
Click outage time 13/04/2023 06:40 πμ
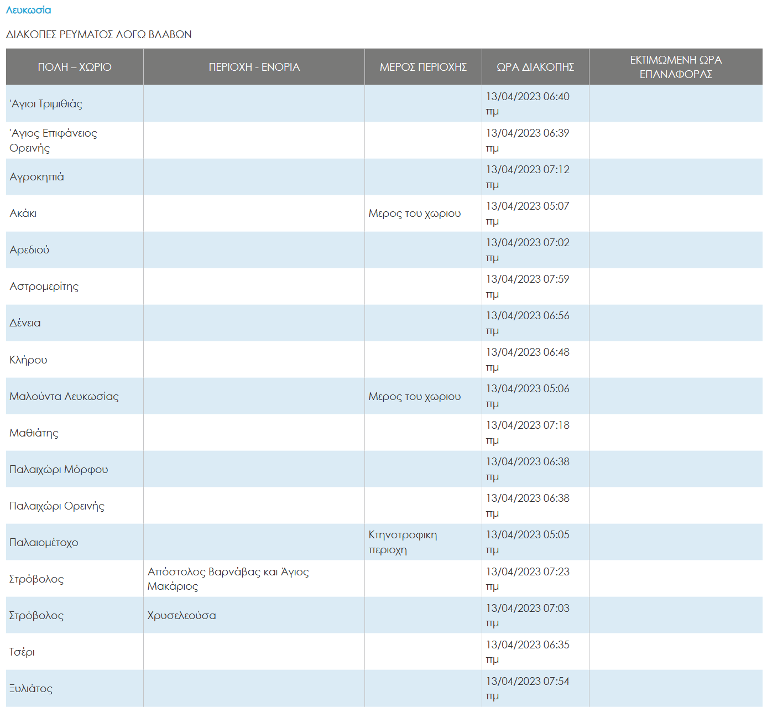click(x=535, y=103)
